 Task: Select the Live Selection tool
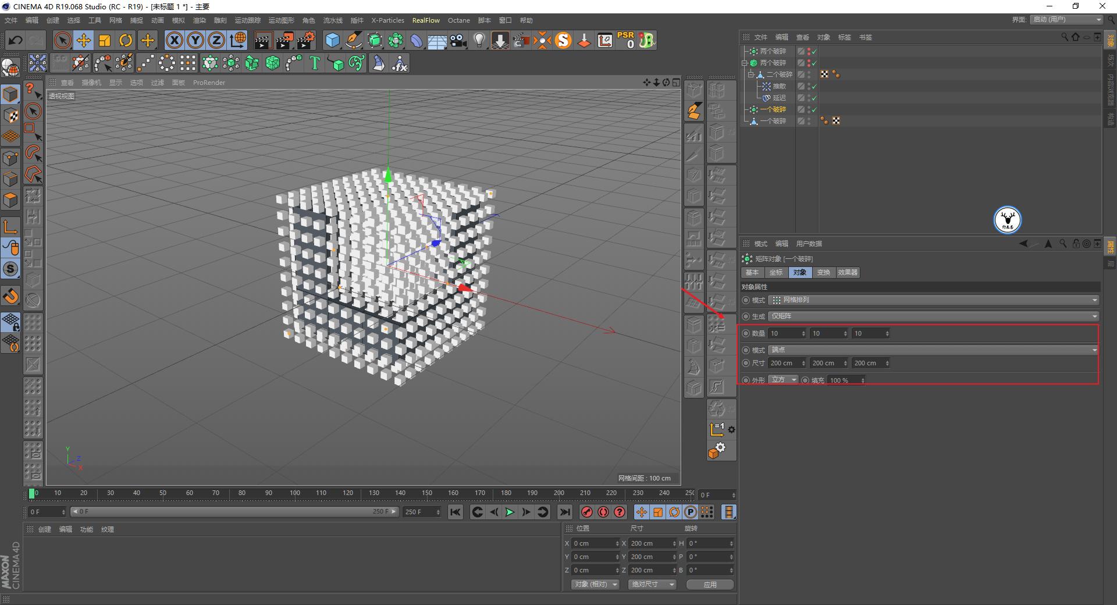point(61,40)
